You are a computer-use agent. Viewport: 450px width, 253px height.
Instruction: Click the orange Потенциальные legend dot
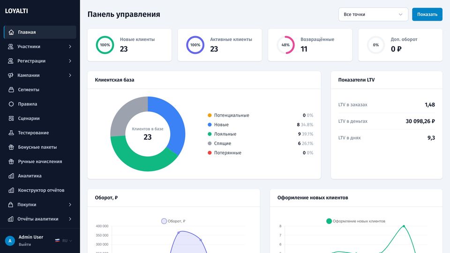pos(210,115)
